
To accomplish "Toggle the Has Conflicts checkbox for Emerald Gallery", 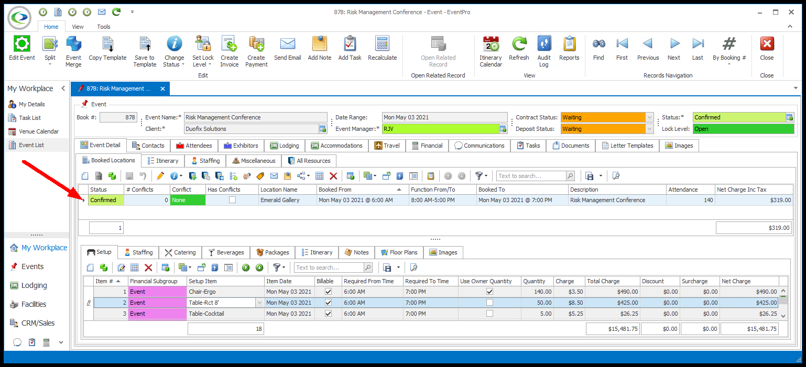I will tap(232, 200).
